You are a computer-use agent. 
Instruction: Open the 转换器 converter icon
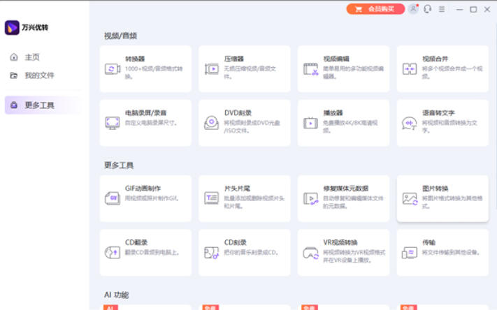113,68
